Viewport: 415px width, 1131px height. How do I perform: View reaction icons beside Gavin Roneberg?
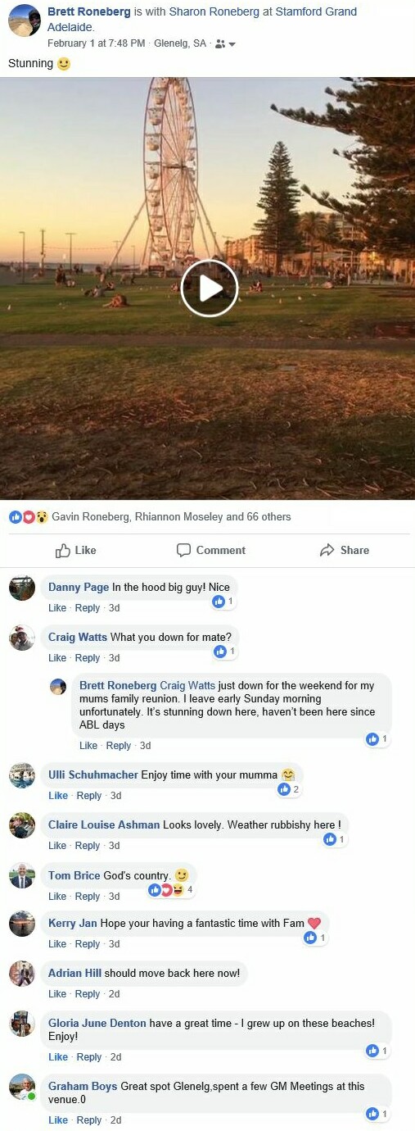click(29, 517)
